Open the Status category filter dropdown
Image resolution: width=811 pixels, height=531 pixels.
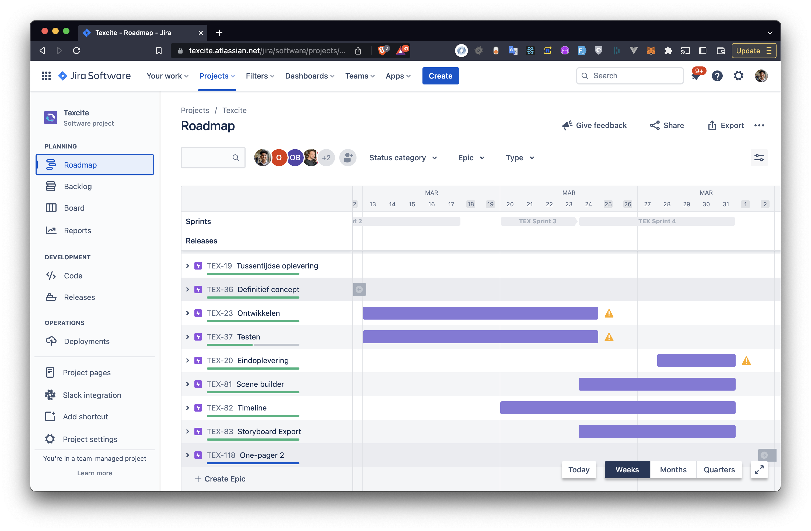pyautogui.click(x=403, y=158)
